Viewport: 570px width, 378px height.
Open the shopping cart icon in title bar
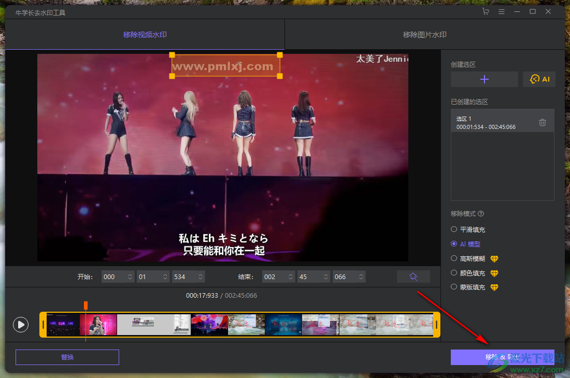(486, 11)
